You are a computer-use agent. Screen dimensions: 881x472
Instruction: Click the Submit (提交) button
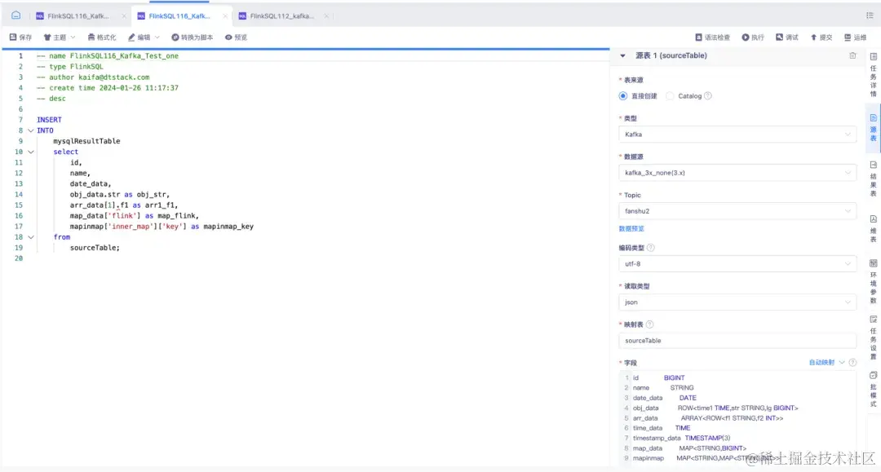pos(821,37)
